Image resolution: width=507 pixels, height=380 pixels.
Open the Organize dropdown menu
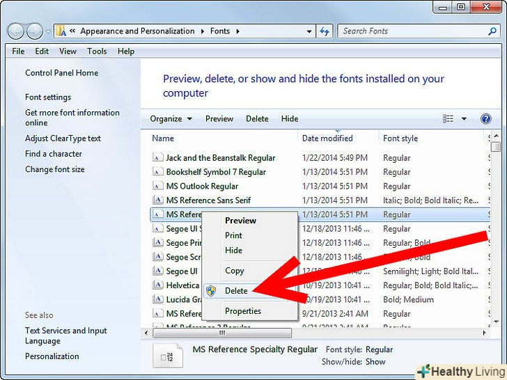171,119
